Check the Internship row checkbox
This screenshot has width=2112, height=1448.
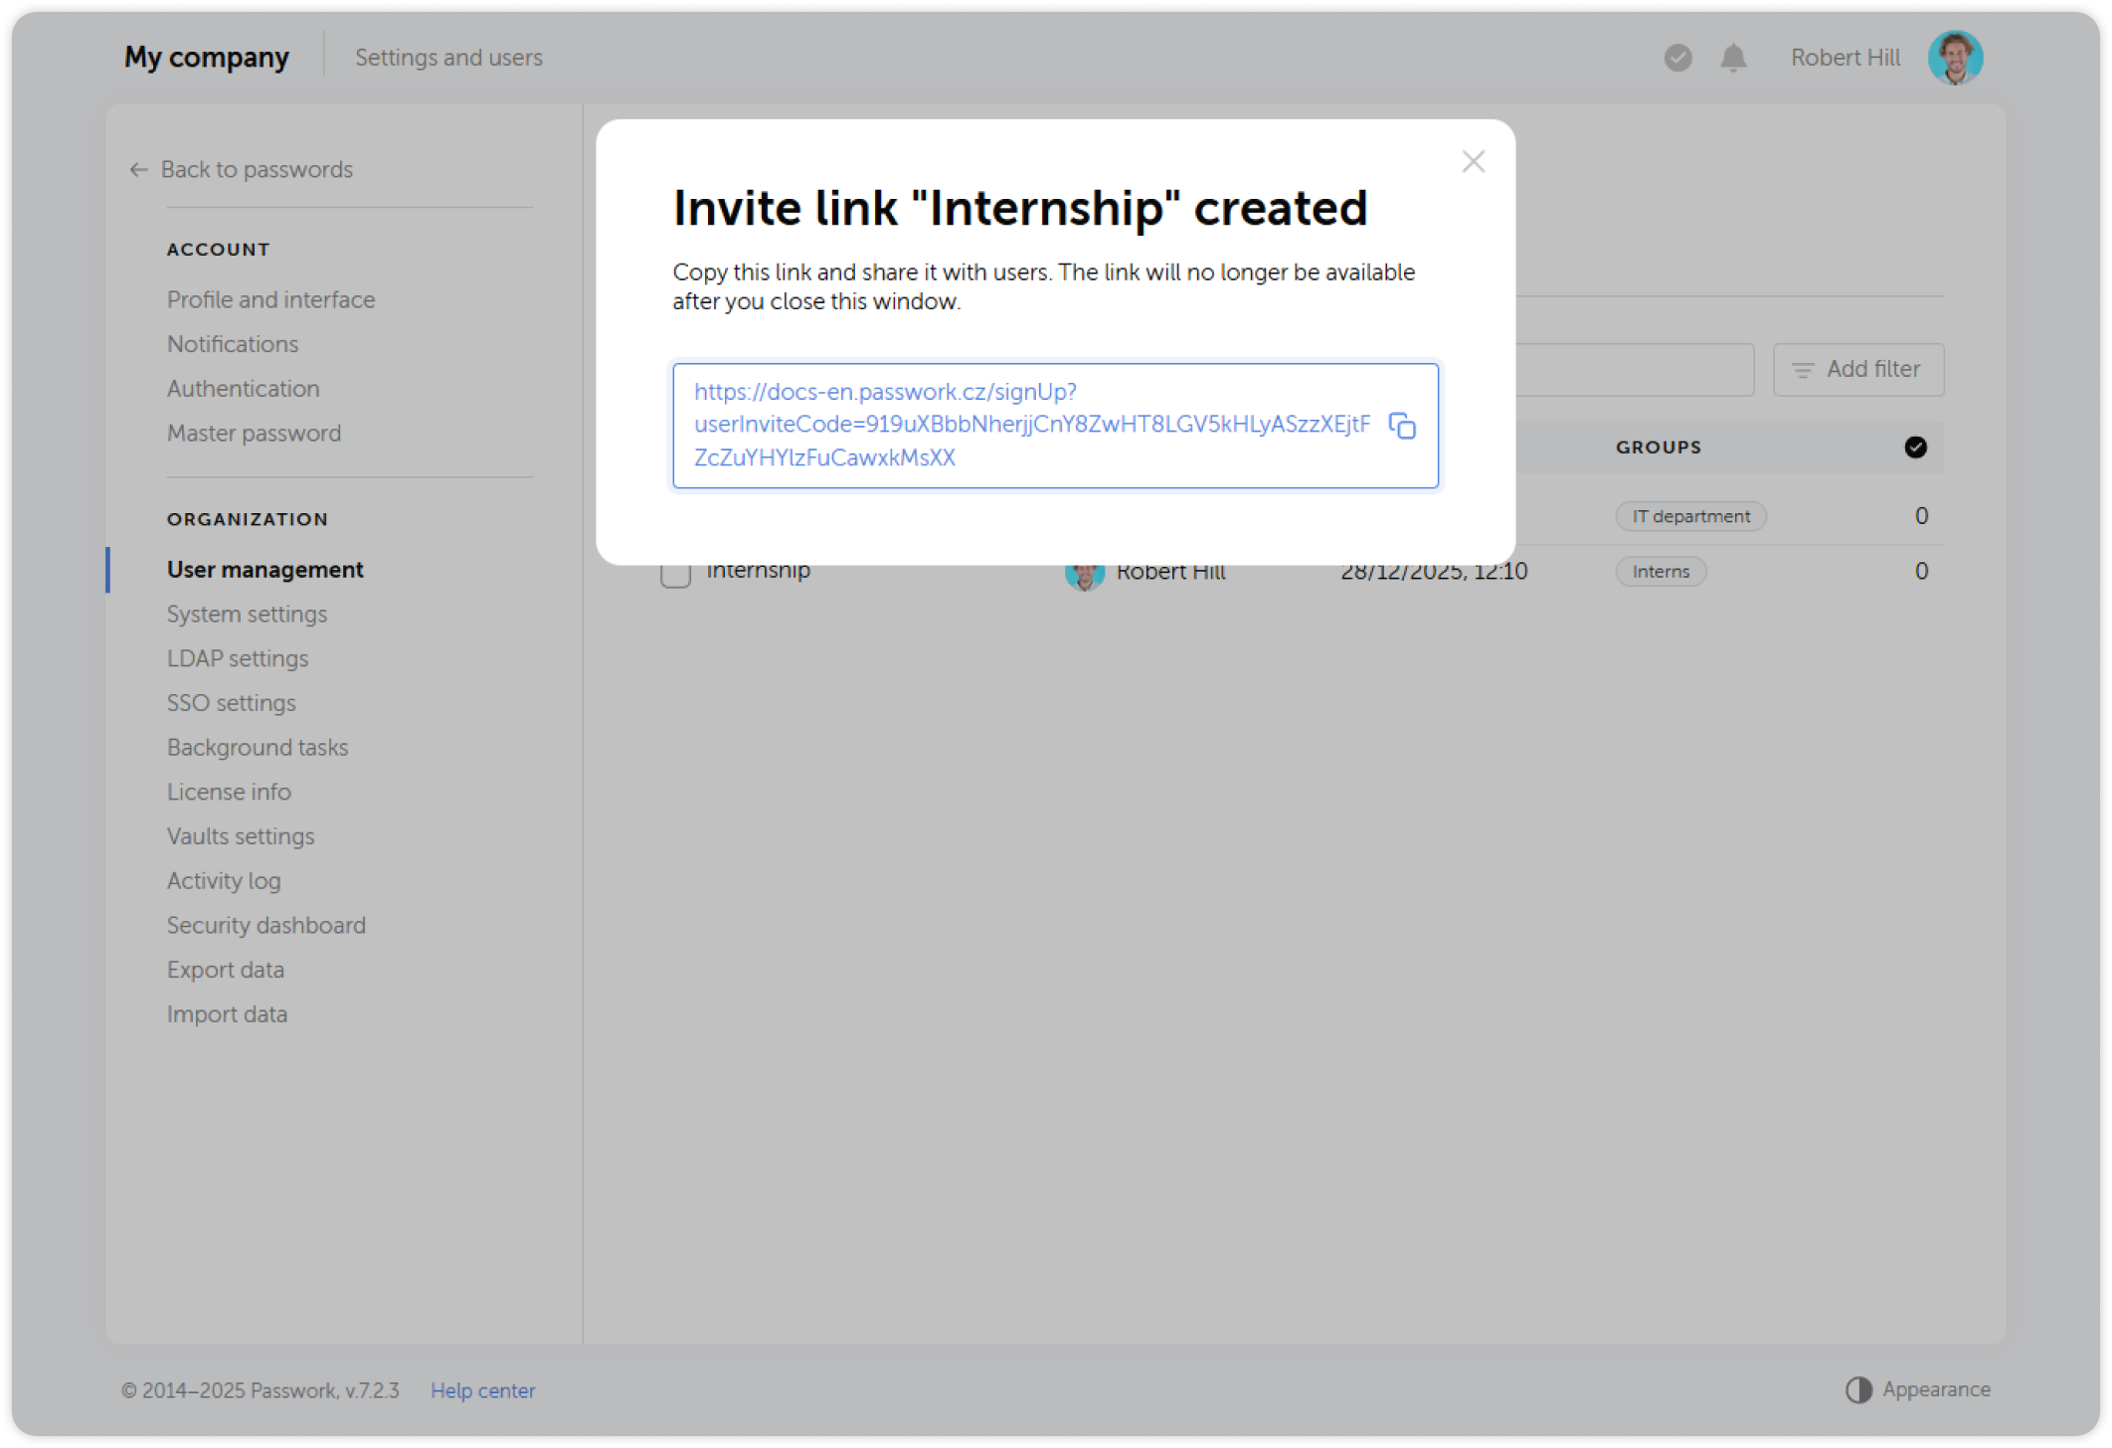pyautogui.click(x=675, y=573)
